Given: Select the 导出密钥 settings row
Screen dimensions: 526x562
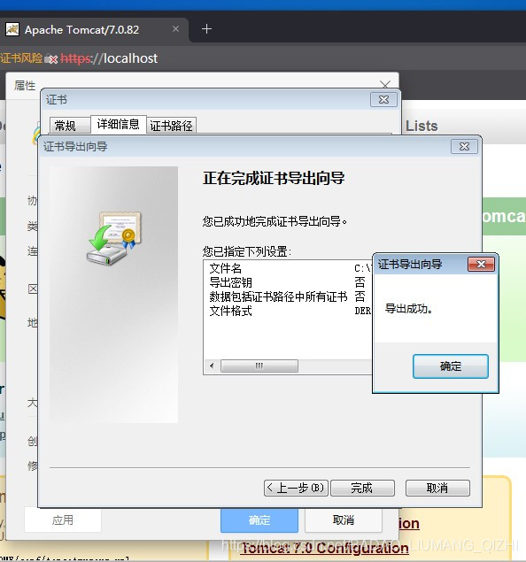Looking at the screenshot, I should click(x=287, y=282).
